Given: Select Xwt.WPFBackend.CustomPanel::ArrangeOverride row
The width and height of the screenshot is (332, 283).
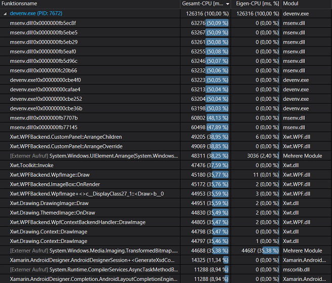Looking at the screenshot, I should (166, 146).
